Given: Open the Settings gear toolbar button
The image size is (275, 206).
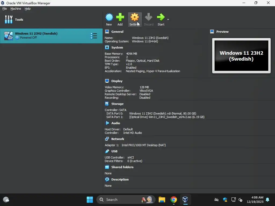Looking at the screenshot, I should click(135, 19).
